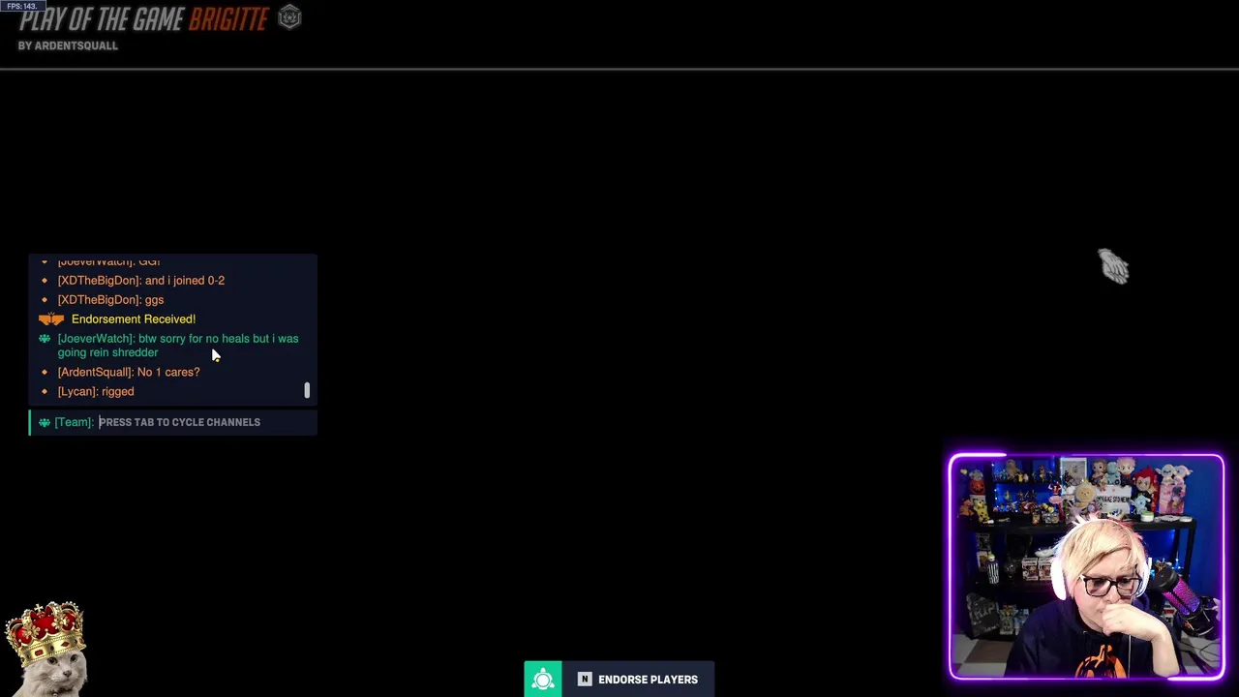This screenshot has width=1239, height=697.
Task: Click the chat scrollbar thumb
Action: 307,390
